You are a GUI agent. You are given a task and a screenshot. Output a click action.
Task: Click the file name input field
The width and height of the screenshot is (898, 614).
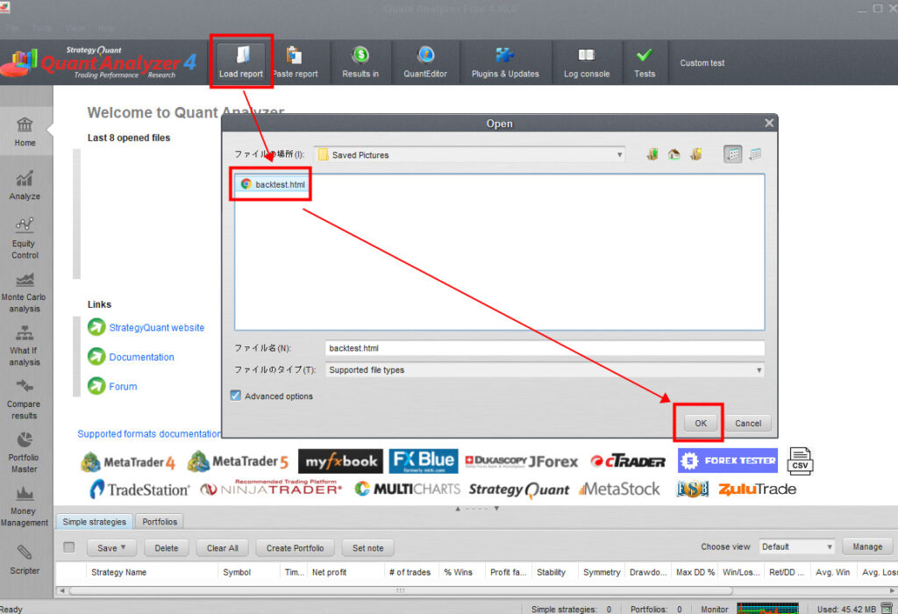tap(545, 348)
